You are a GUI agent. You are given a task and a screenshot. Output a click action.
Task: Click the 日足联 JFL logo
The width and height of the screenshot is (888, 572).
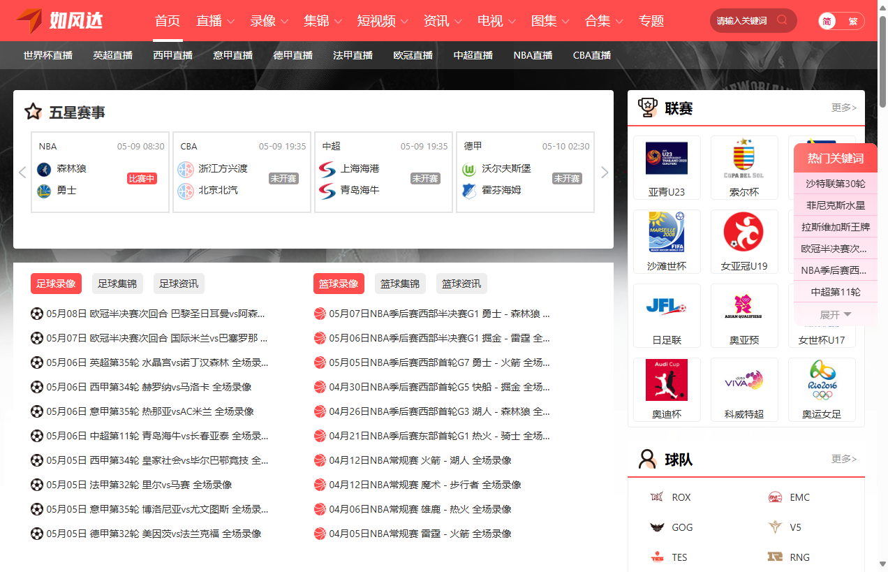(666, 306)
